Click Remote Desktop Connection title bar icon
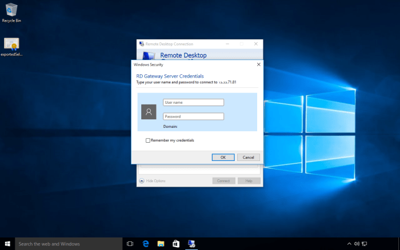This screenshot has height=250, width=400. pos(142,44)
